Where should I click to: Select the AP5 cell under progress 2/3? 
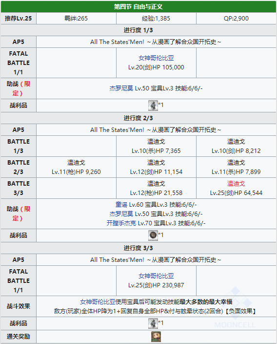pyautogui.click(x=19, y=129)
